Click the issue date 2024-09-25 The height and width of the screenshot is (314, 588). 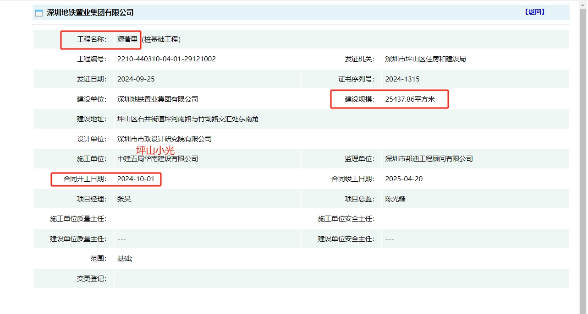point(136,79)
